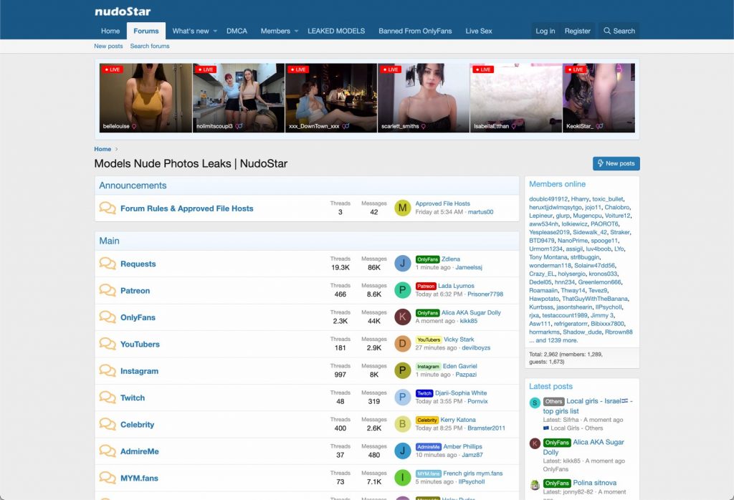Viewport: 734px width, 500px height.
Task: Open the Live Sex nav item
Action: tap(478, 31)
